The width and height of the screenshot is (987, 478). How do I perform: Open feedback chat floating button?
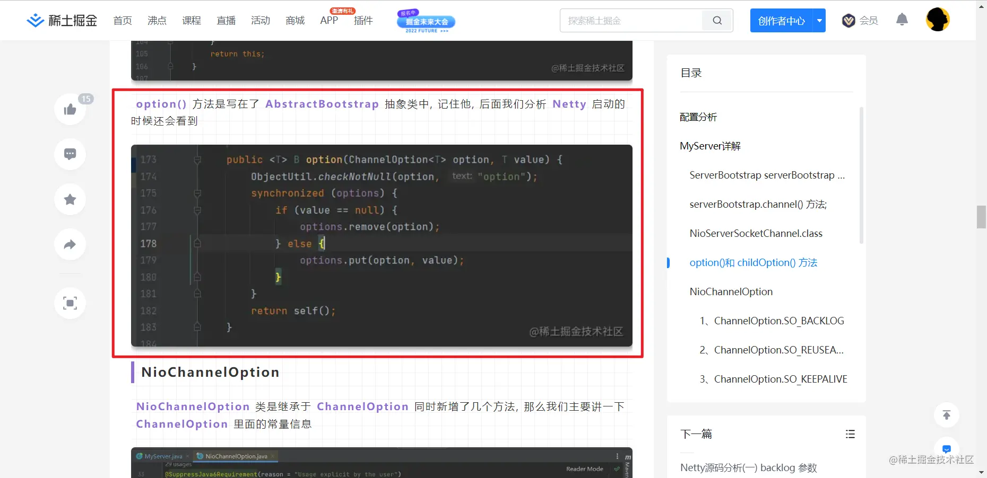point(947,448)
